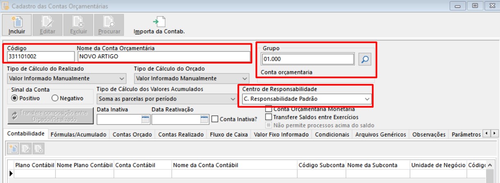Click the Código Subconta column header
The image size is (500, 183).
tap(321, 165)
